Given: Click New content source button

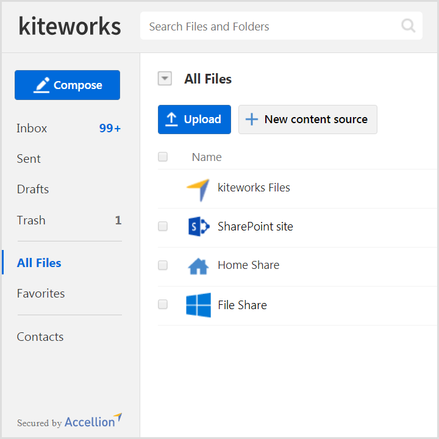Looking at the screenshot, I should pos(308,120).
